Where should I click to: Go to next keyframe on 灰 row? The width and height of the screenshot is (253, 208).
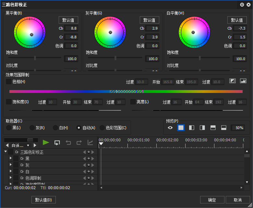pos(93,165)
